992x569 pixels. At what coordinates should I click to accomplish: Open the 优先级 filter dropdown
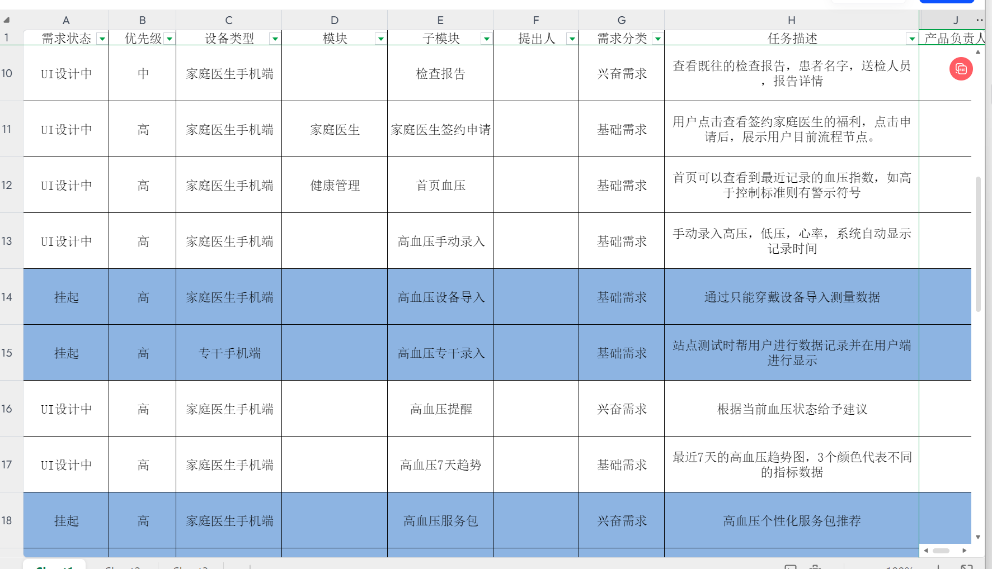(170, 39)
